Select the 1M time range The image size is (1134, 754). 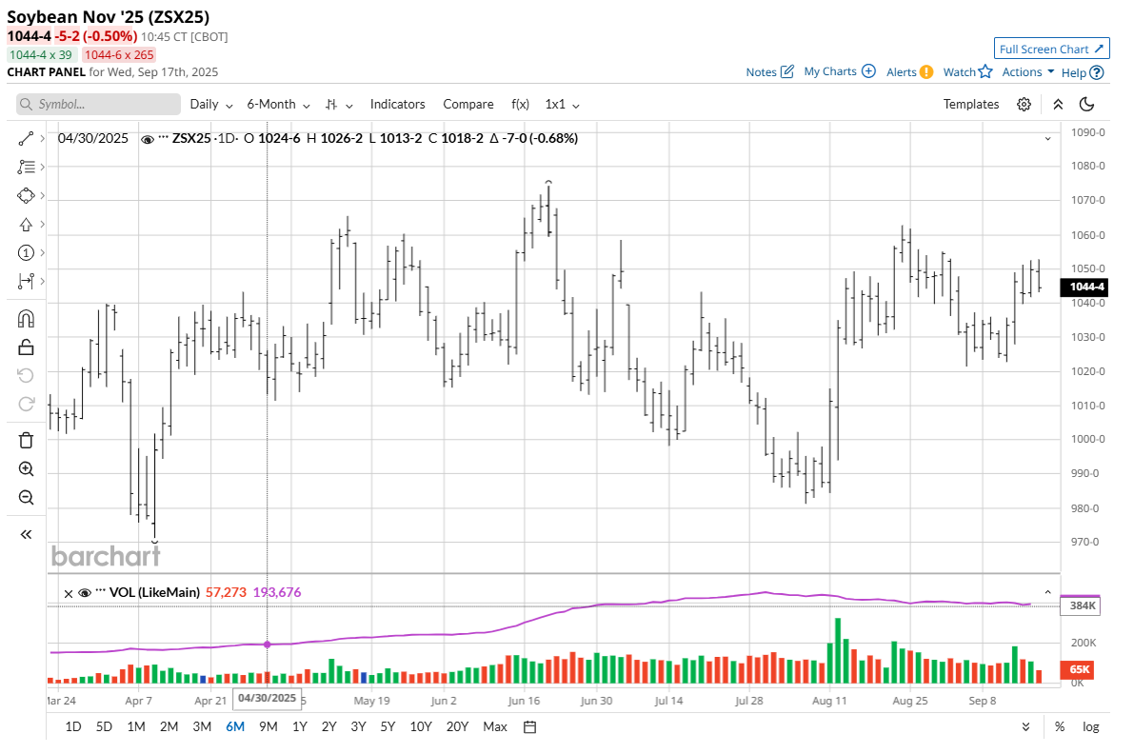coord(136,726)
